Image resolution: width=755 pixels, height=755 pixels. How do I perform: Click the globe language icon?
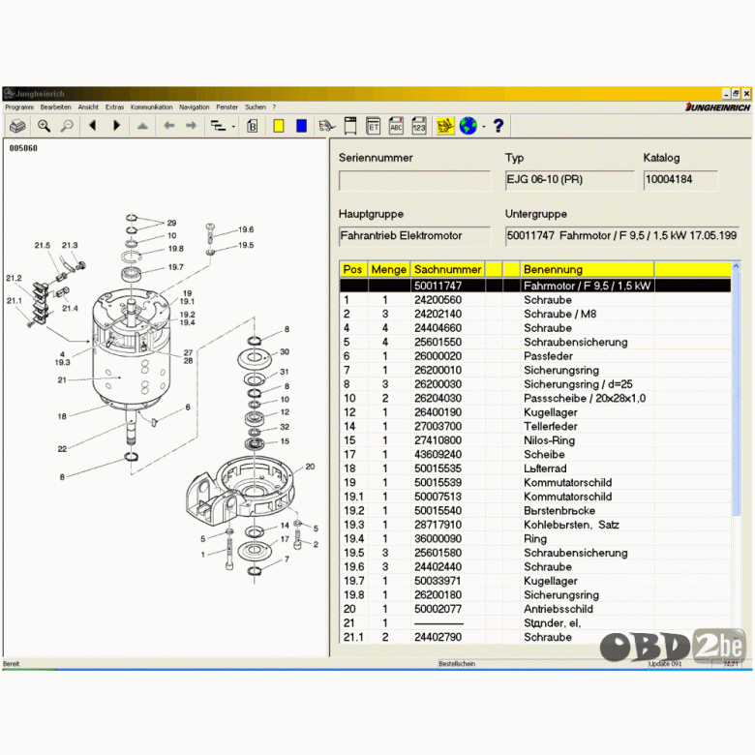click(x=468, y=126)
